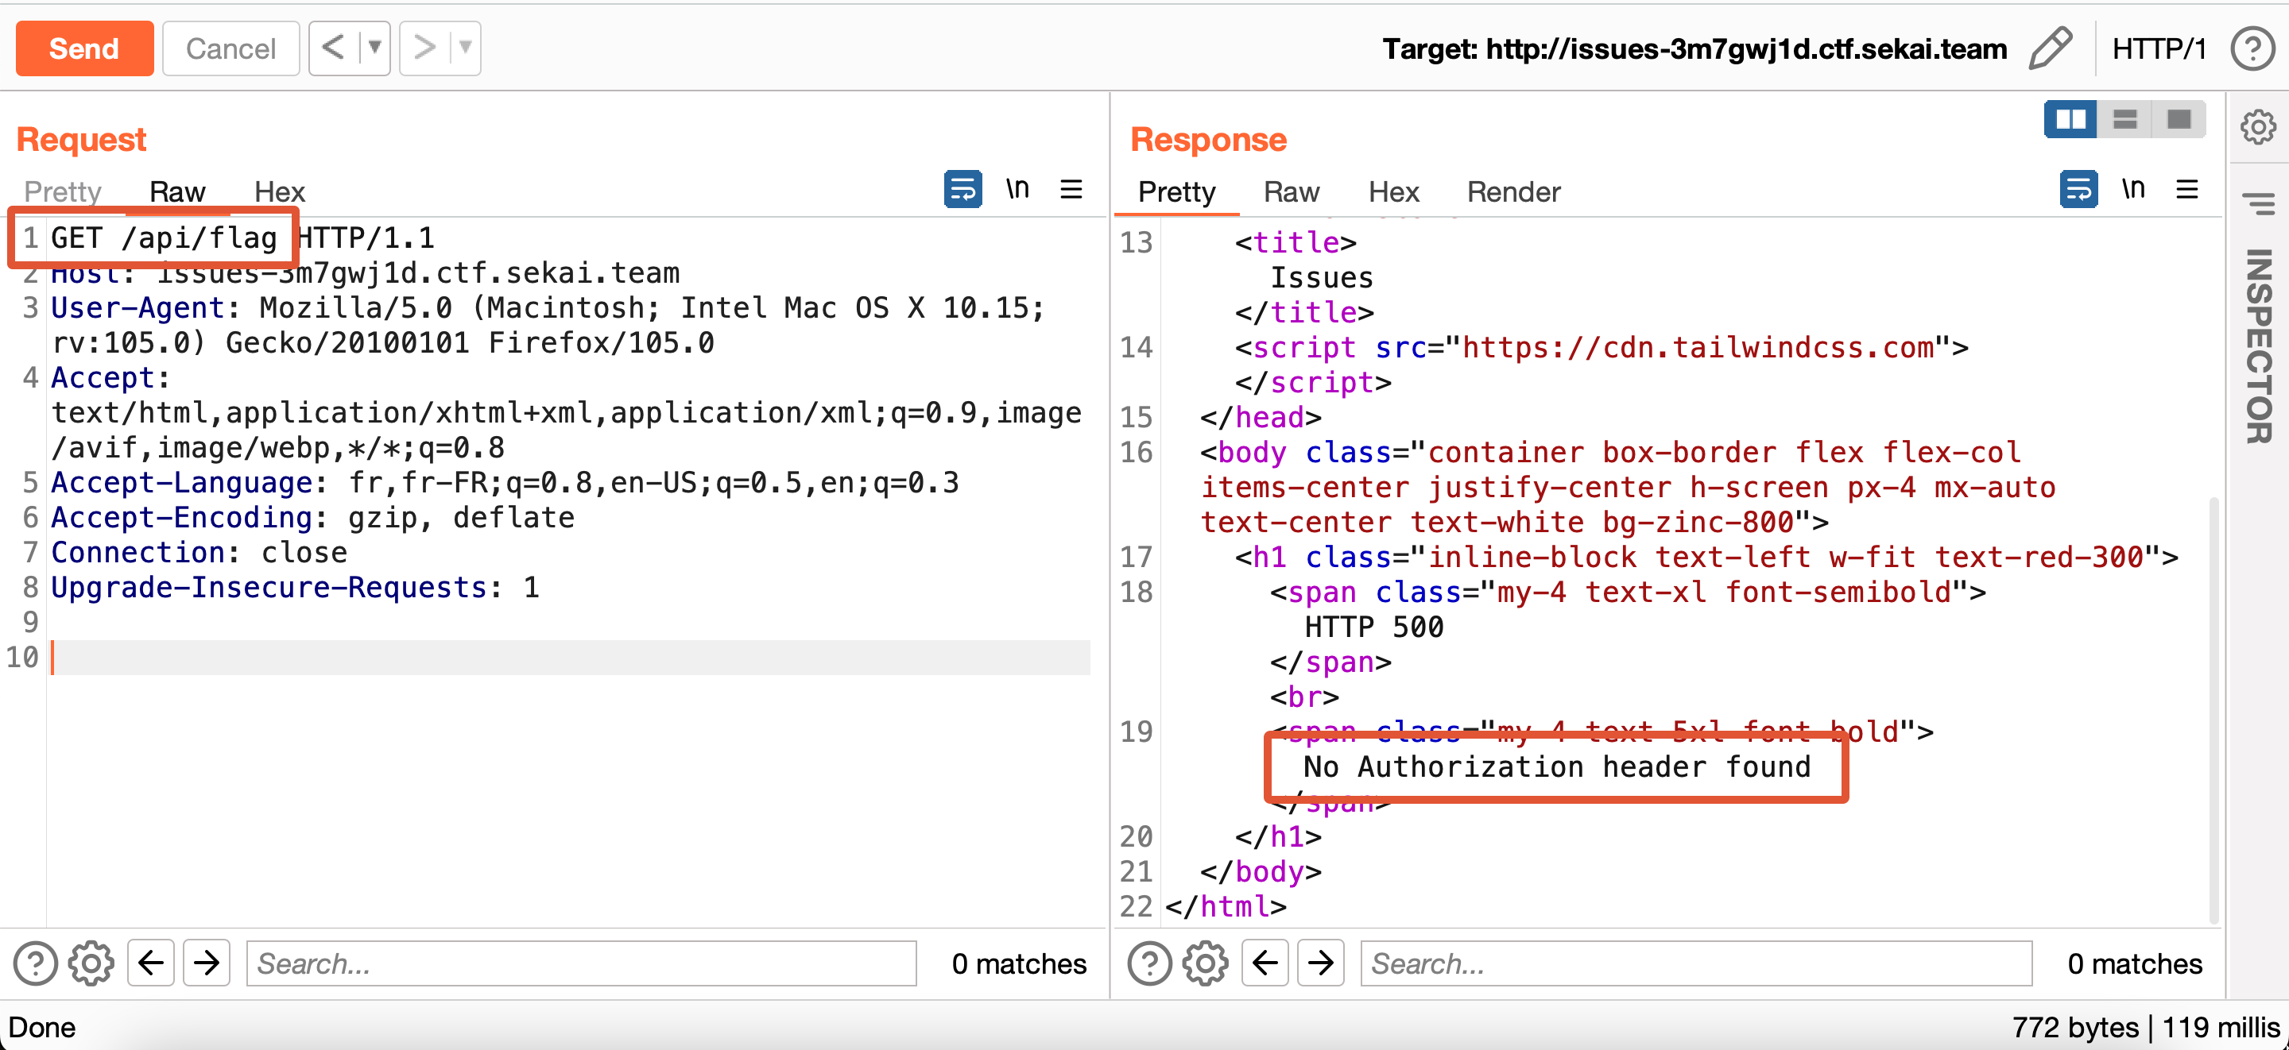Click 'Upgrade-Insecure-Requests: 1' header line
This screenshot has height=1050, width=2289.
click(295, 587)
